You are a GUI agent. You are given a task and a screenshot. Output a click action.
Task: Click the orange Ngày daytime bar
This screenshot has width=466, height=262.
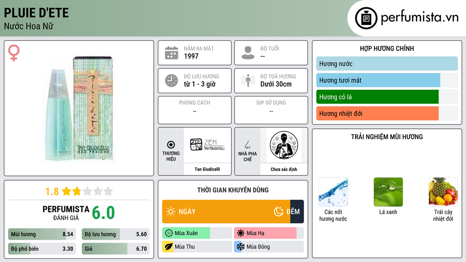coord(226,212)
